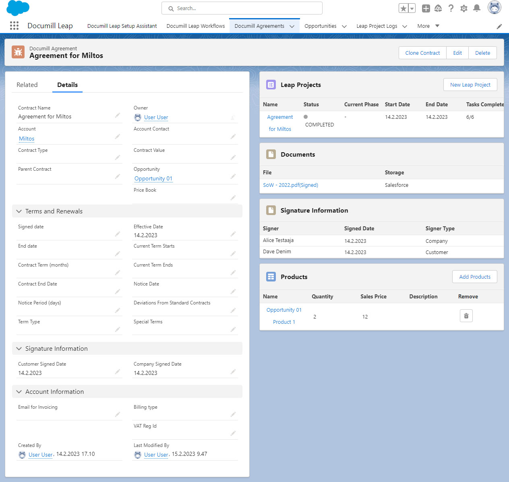Open the user avatar profile menu

494,8
